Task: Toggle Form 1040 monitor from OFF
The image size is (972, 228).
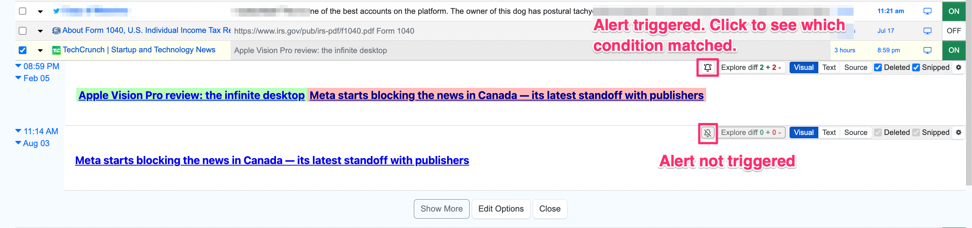Action: point(953,31)
